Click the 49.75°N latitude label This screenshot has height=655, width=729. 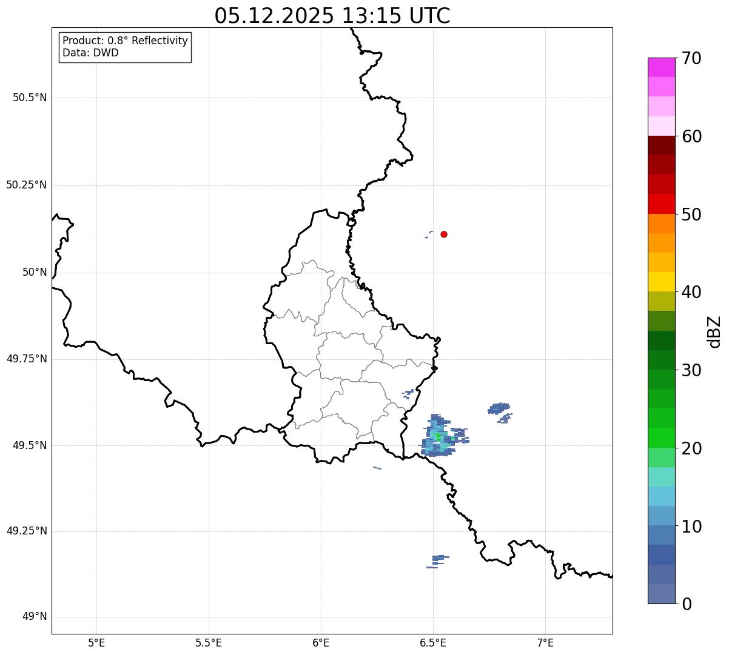click(x=26, y=359)
